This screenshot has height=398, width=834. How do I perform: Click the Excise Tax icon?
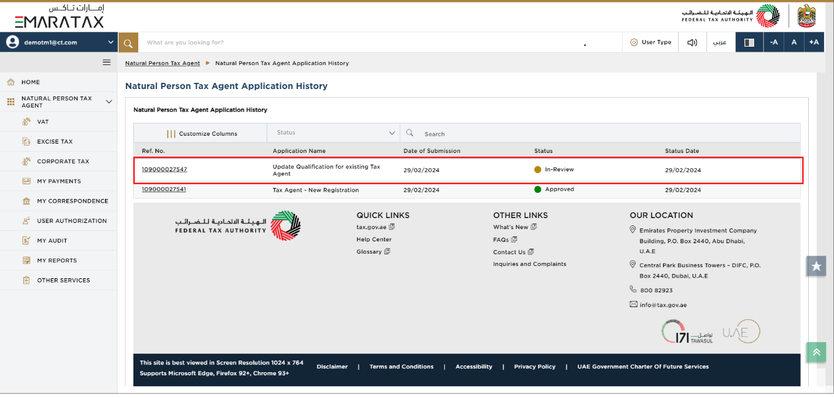coord(26,141)
